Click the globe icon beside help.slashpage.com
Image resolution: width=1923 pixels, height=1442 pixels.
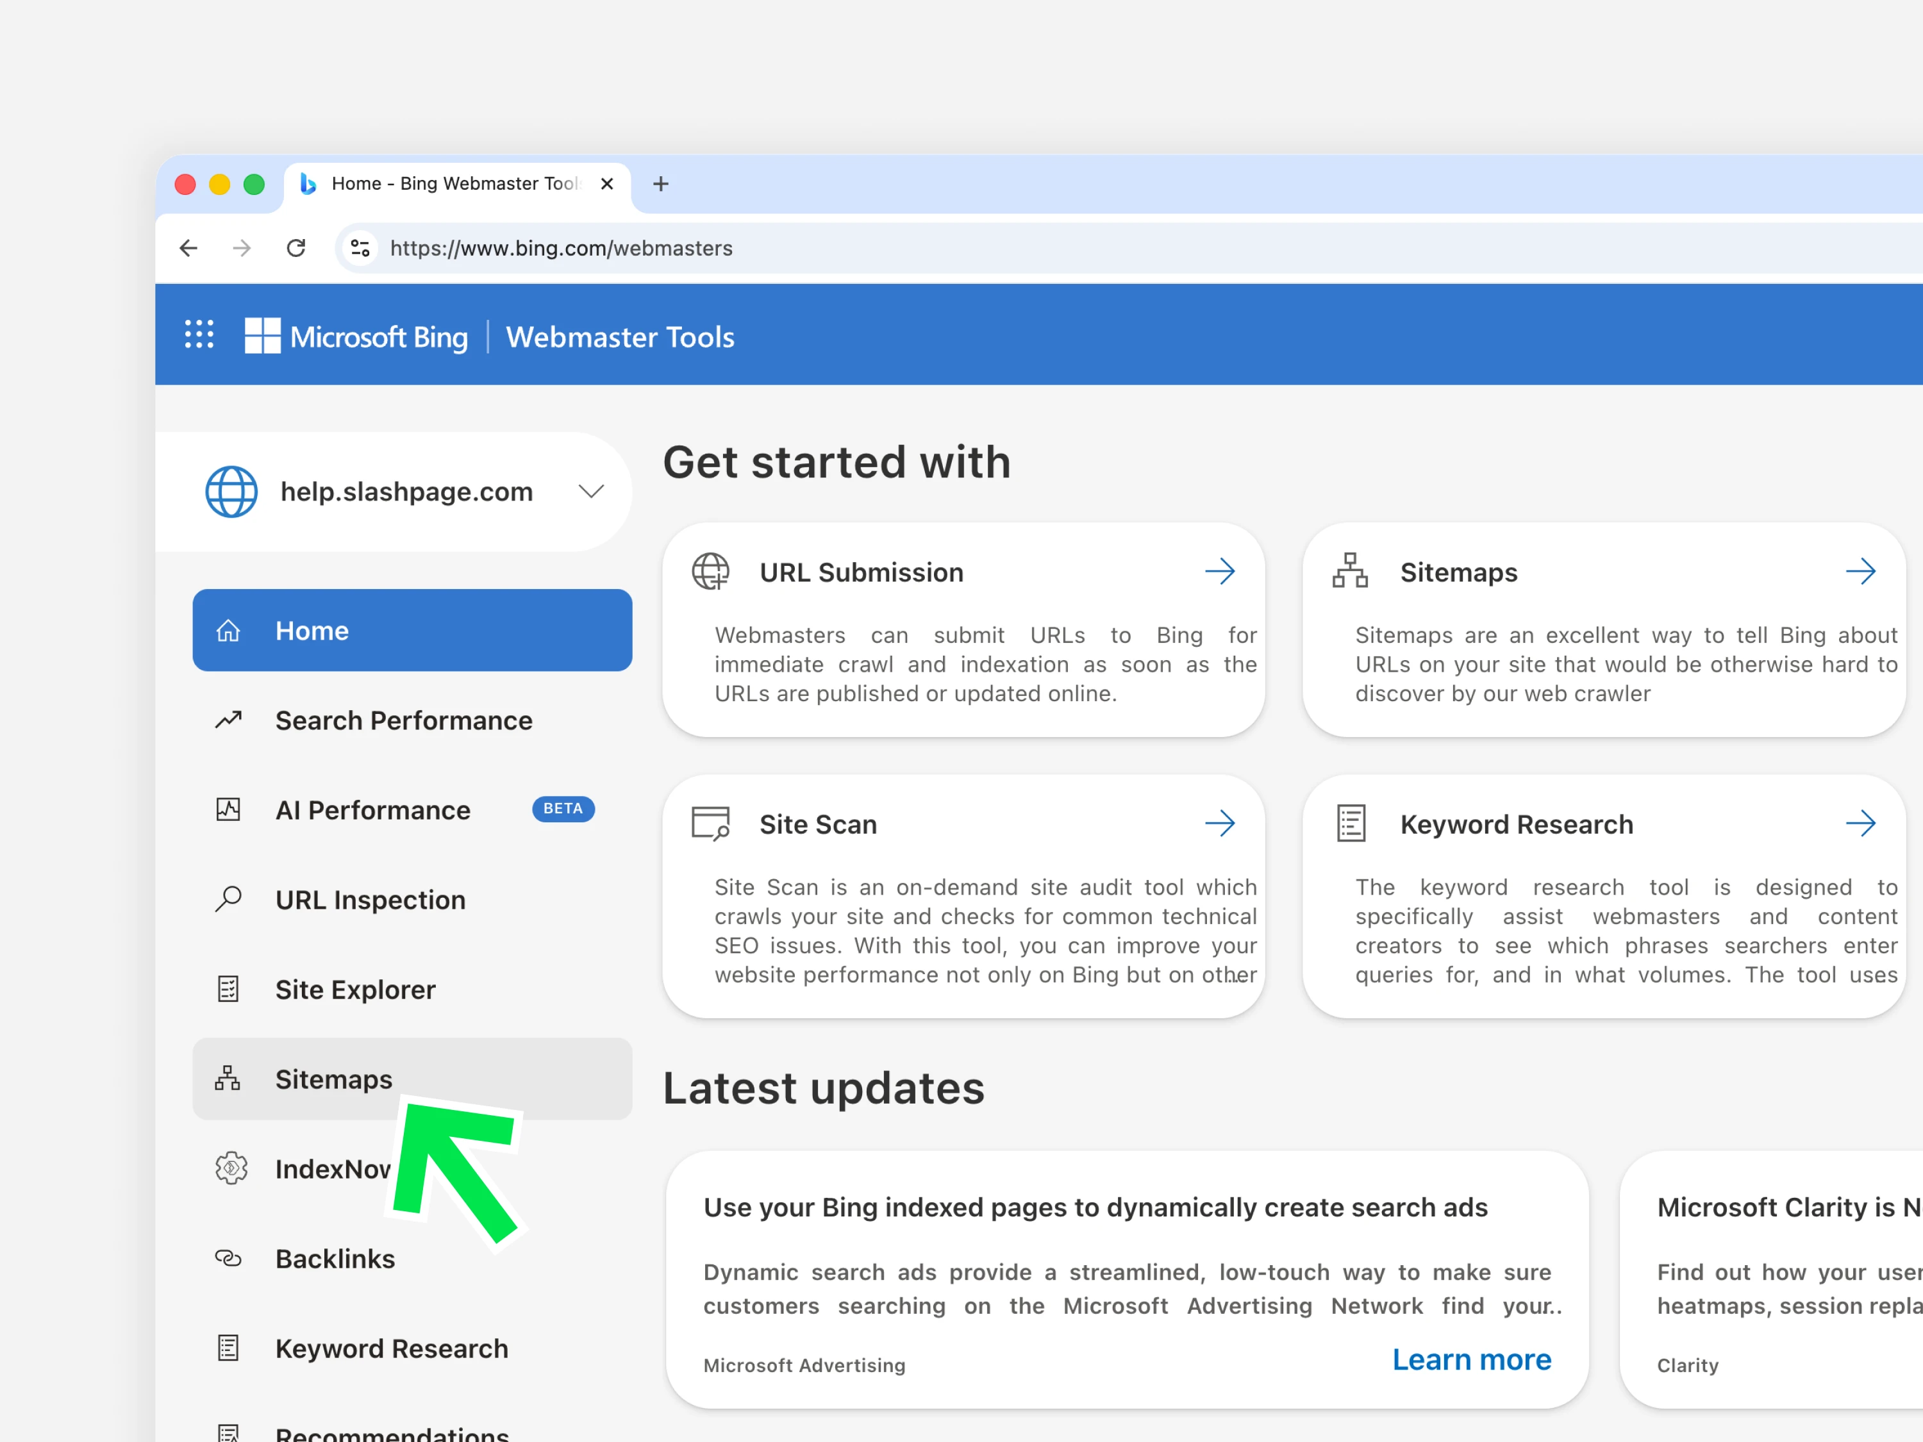click(x=231, y=492)
